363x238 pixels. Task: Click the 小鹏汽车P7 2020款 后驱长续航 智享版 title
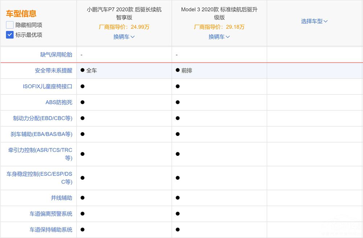pyautogui.click(x=124, y=13)
